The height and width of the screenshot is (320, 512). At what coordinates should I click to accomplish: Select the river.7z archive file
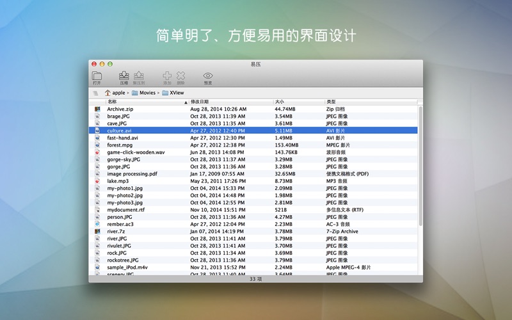coord(116,232)
